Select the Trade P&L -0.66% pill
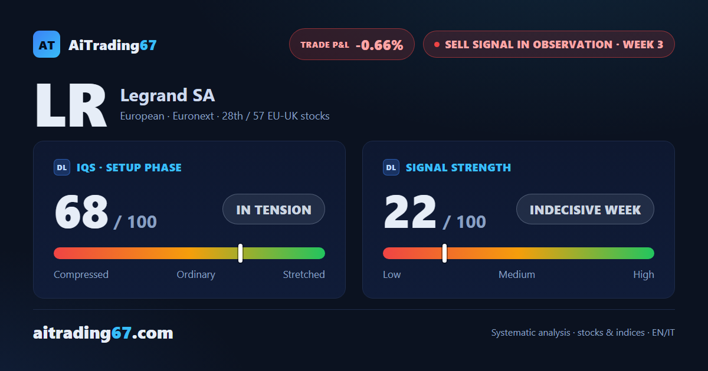 352,44
